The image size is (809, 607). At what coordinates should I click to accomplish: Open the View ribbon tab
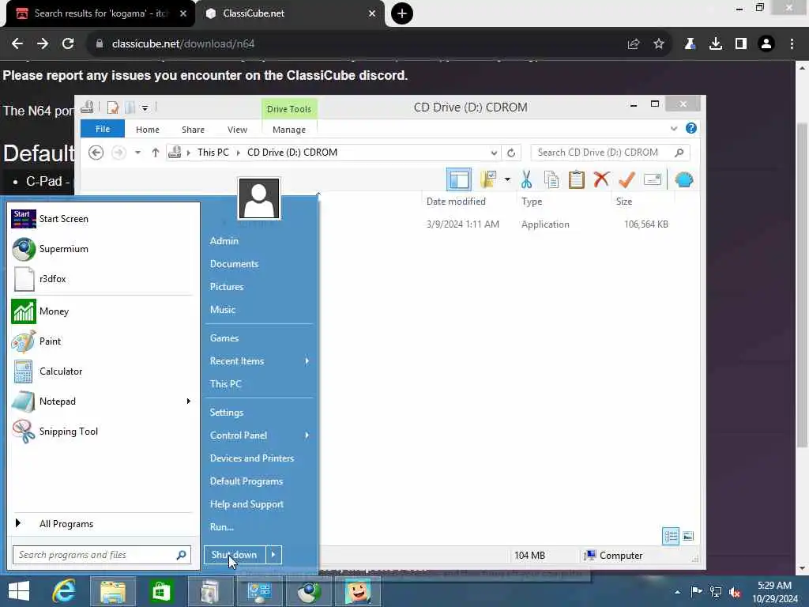pyautogui.click(x=237, y=130)
